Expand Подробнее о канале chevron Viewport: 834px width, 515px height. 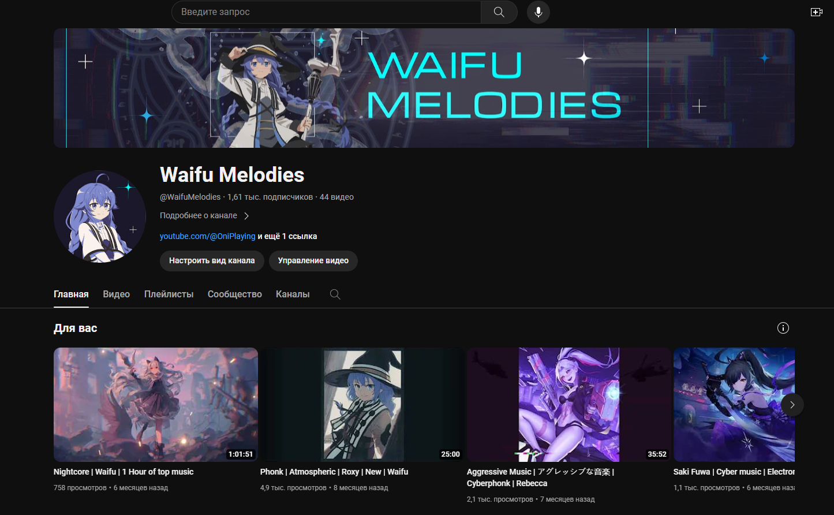(x=246, y=216)
